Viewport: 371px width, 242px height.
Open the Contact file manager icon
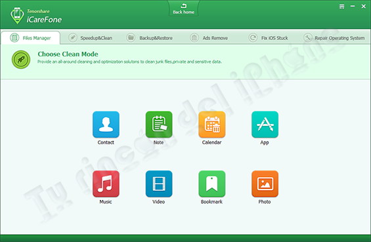[106, 125]
